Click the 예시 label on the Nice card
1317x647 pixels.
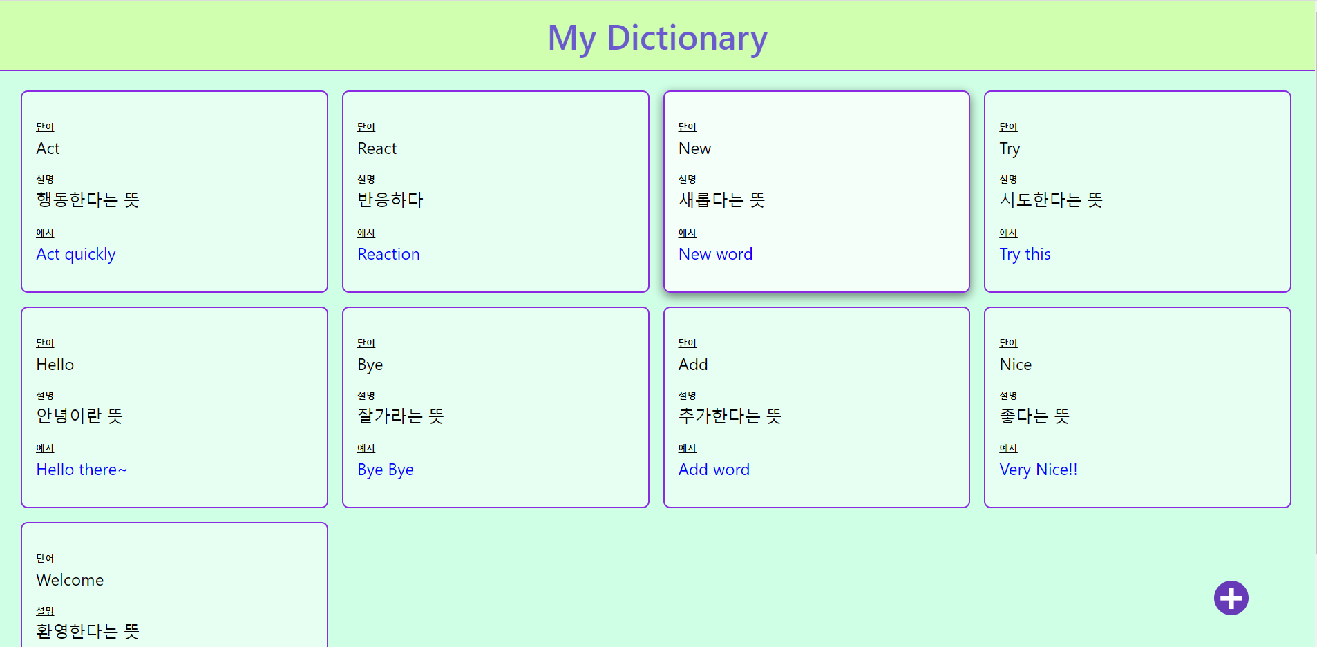click(1008, 447)
